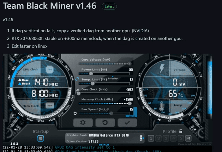Click Core Voltage slider handle
The height and width of the screenshot is (152, 222).
point(129,64)
